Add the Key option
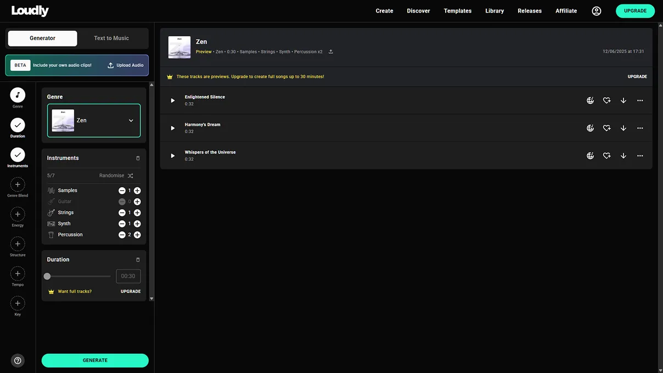The image size is (663, 373). click(18, 303)
